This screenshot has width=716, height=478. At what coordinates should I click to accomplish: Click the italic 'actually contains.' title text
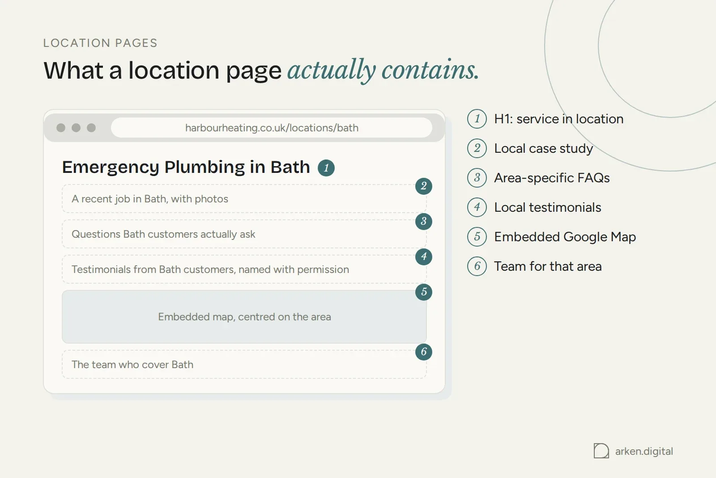pos(383,70)
